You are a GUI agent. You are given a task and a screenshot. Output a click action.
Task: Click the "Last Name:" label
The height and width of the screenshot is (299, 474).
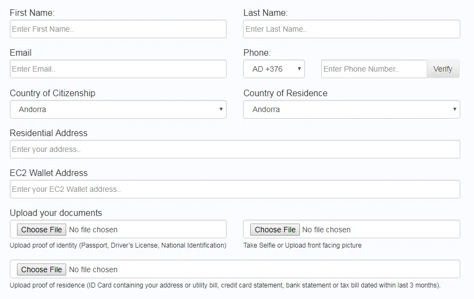[x=265, y=13]
